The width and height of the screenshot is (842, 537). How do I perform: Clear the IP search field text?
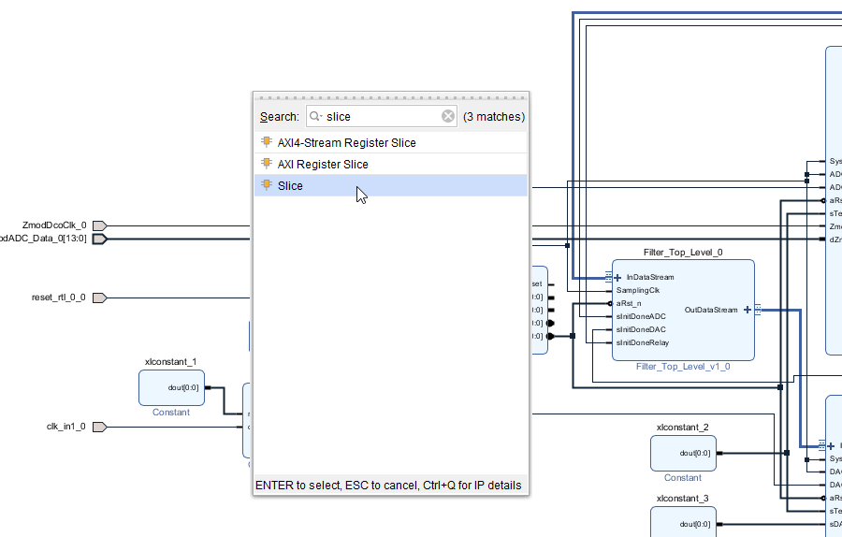[x=448, y=116]
